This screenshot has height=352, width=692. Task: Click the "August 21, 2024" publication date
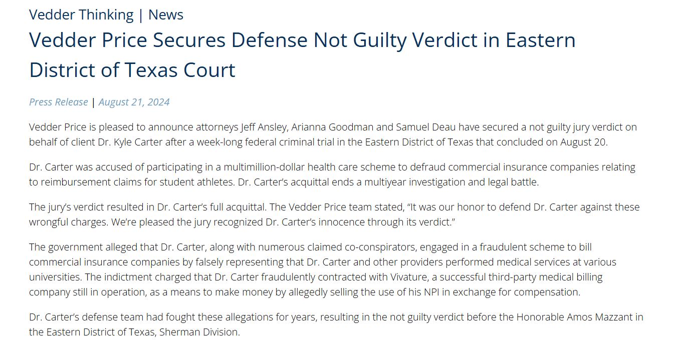tap(134, 102)
